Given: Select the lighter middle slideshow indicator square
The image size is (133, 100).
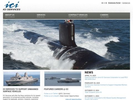Looking at the screenshot, I should click(104, 3).
